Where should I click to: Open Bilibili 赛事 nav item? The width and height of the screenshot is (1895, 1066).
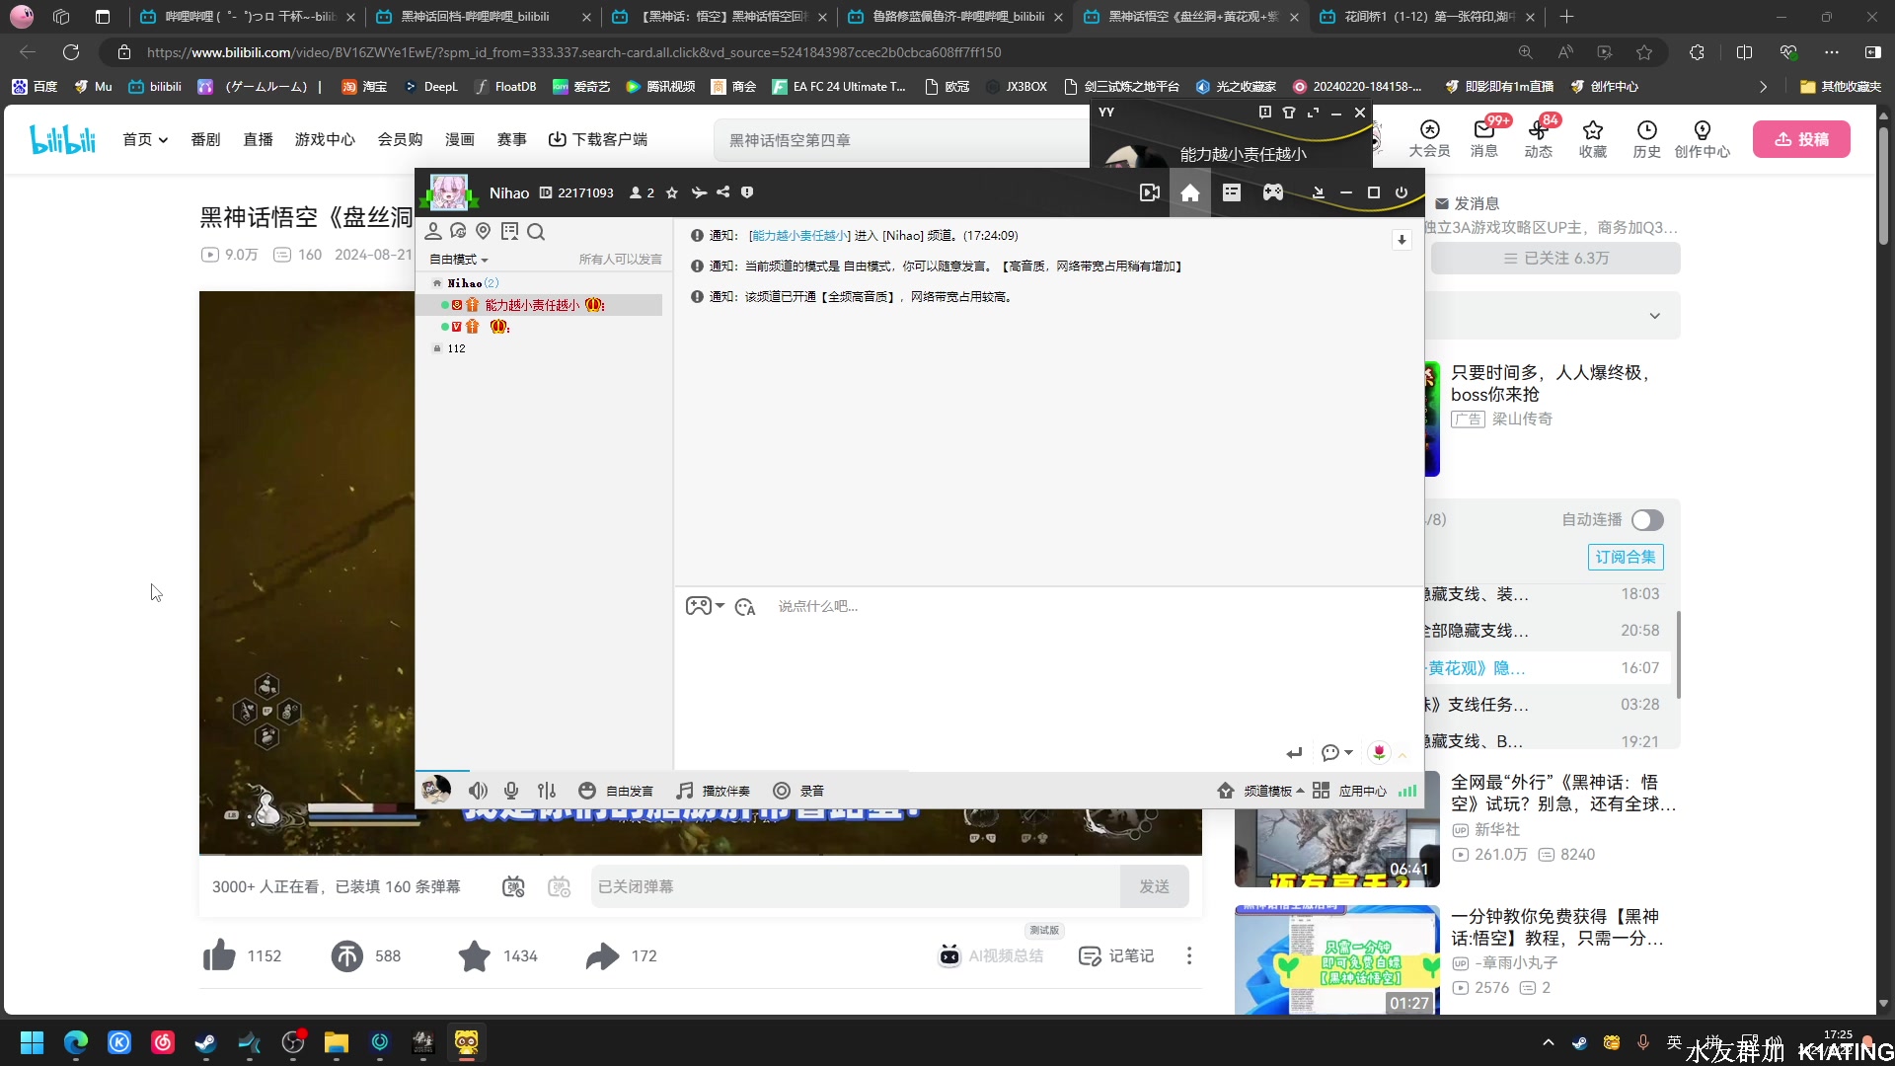(x=511, y=140)
